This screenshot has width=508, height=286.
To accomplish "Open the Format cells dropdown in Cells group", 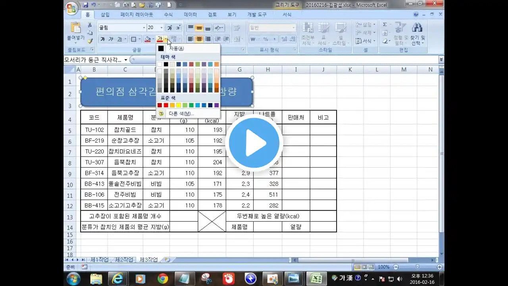I will 366,41.
